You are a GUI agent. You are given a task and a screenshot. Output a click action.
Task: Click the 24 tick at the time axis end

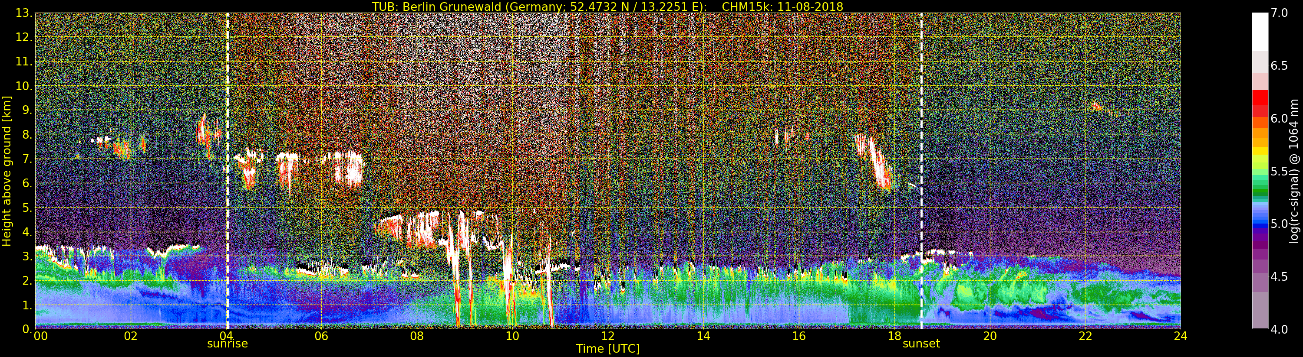click(1181, 336)
